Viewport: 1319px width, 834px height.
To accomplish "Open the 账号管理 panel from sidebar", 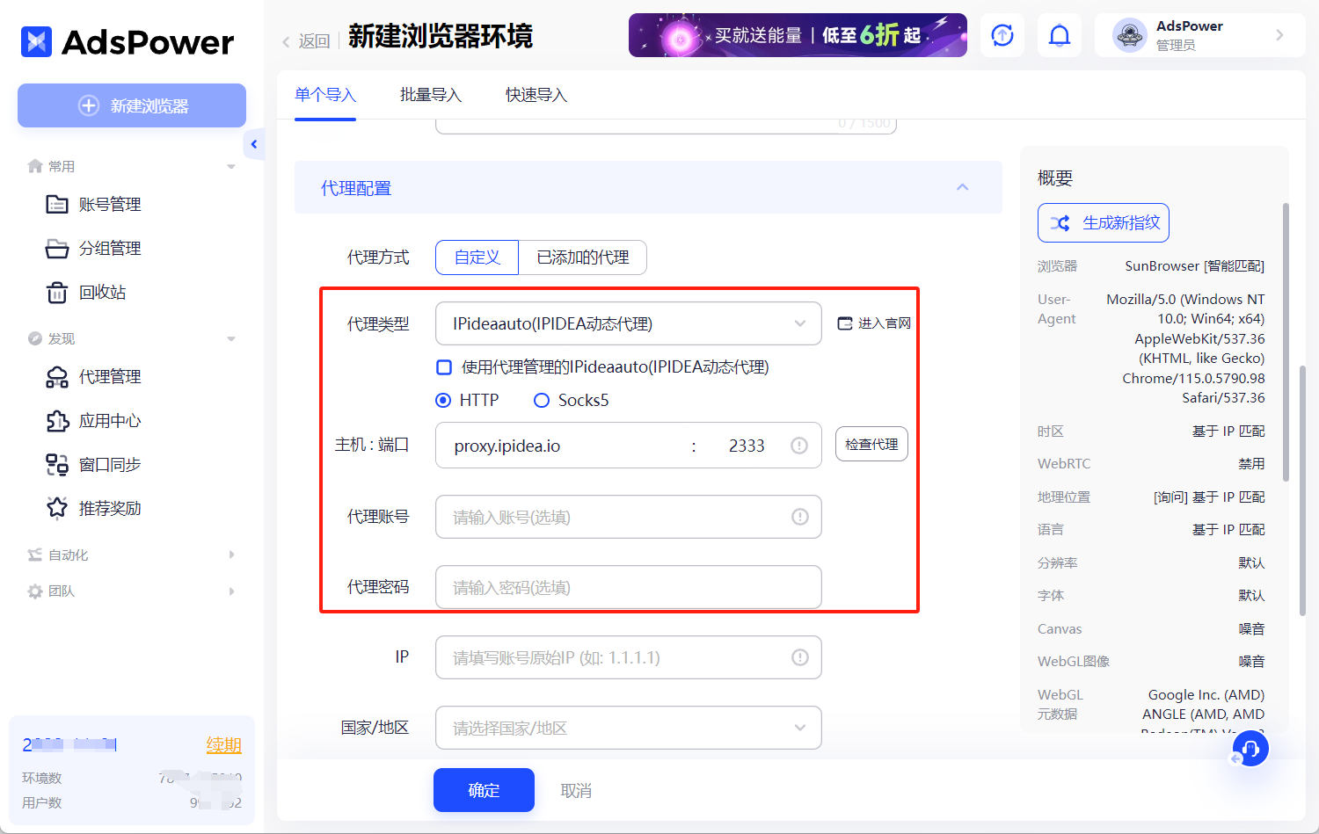I will tap(109, 204).
